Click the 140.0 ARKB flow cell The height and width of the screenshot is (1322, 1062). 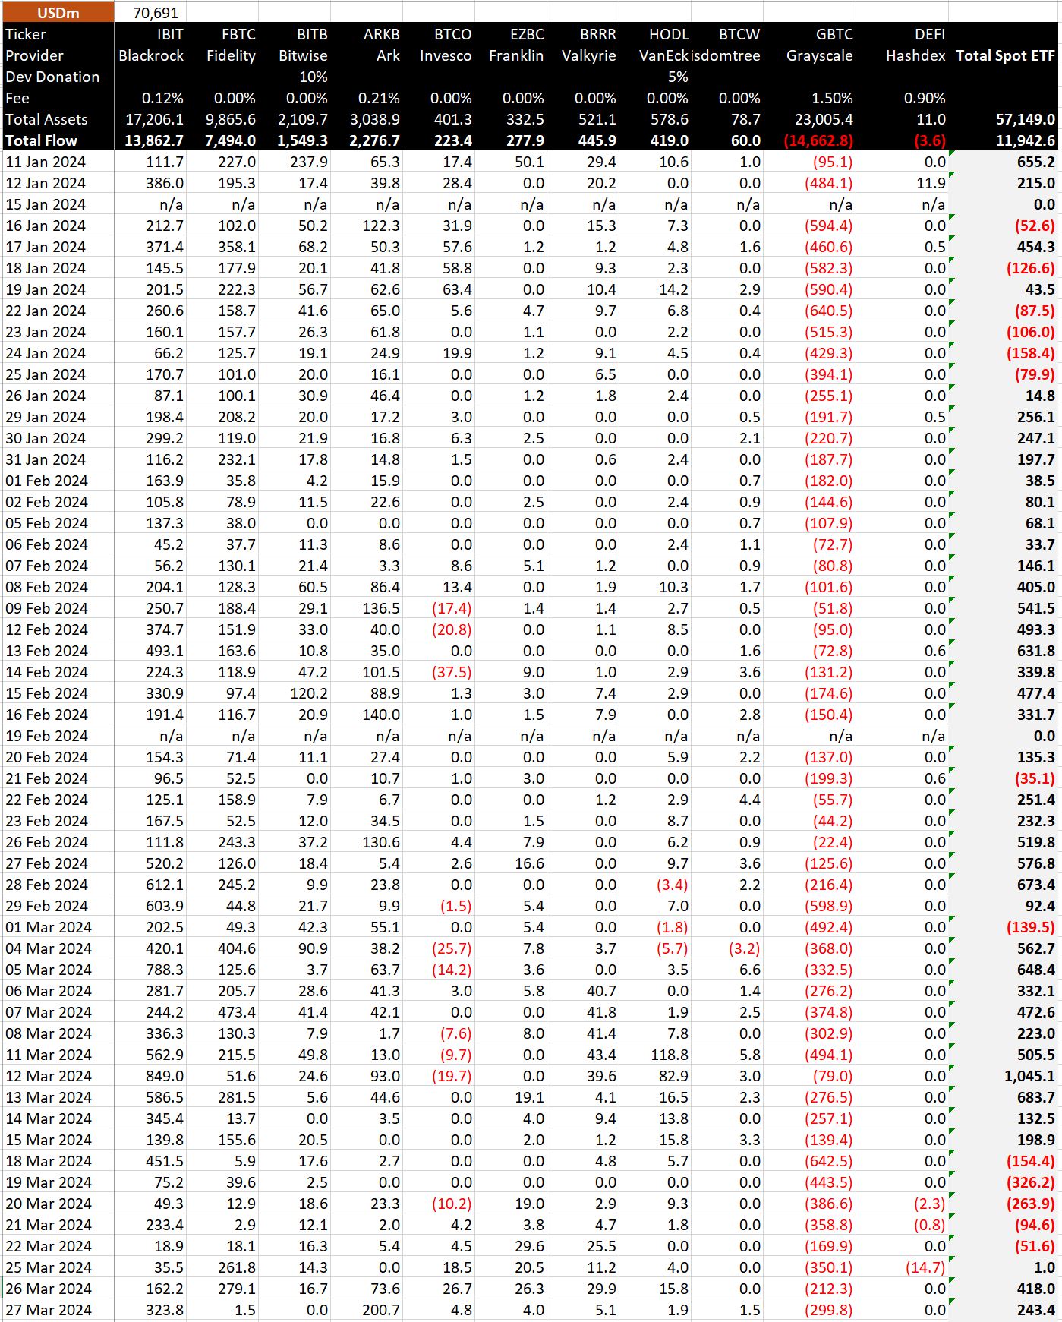[x=380, y=715]
